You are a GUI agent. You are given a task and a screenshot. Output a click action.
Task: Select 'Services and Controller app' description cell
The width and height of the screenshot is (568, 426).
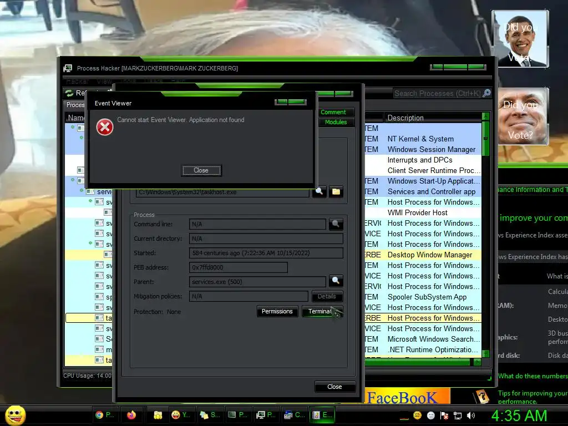[432, 191]
